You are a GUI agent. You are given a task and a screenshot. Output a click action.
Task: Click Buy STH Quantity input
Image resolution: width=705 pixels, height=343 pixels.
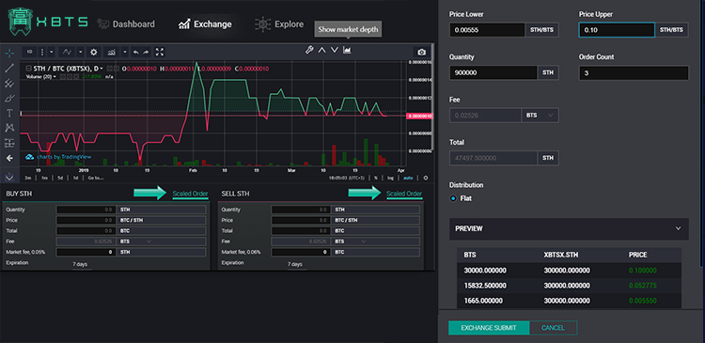86,210
